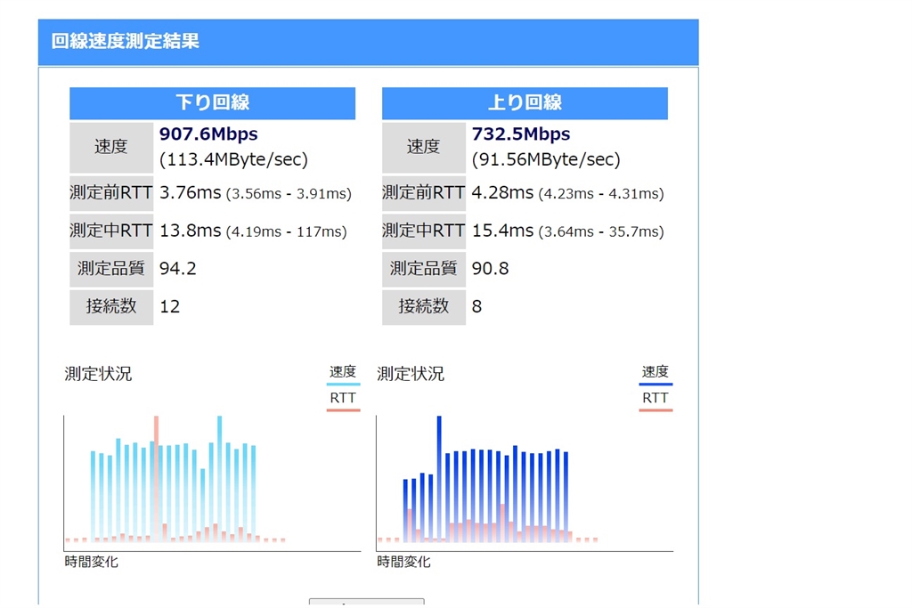
Task: Click the 測定状況 heading above download chart
Action: (98, 374)
